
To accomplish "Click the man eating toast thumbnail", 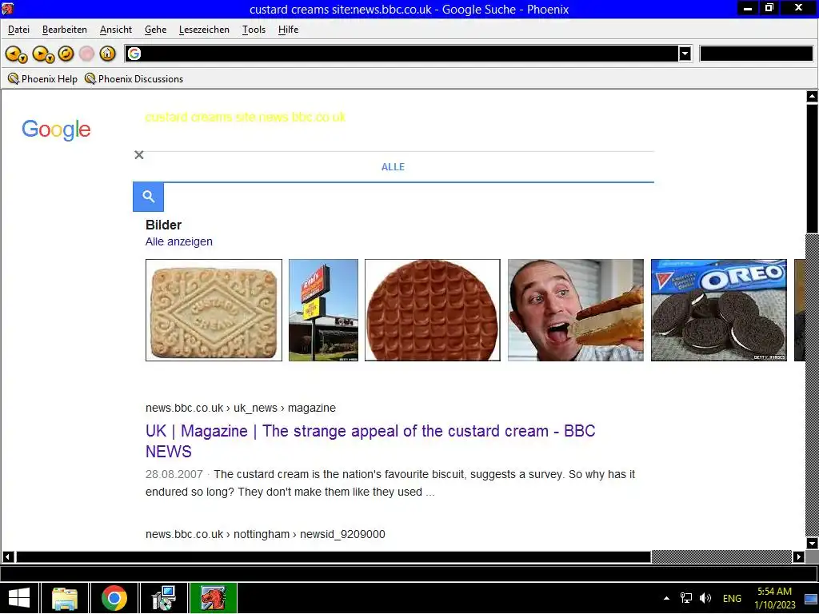I will coord(576,310).
